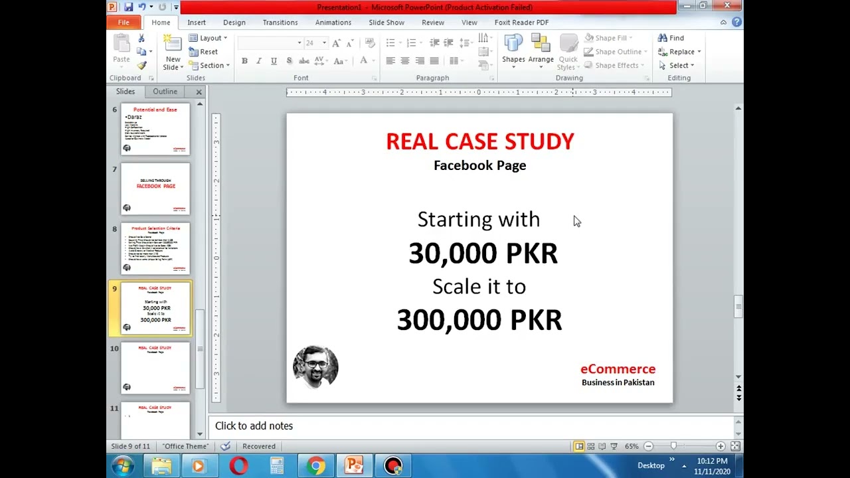Toggle text shadow
Screen dimensions: 850x478
tap(289, 60)
